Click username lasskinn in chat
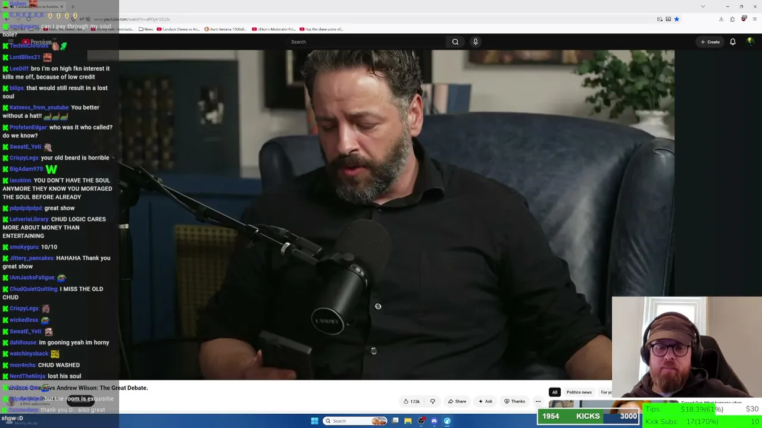 coord(20,180)
